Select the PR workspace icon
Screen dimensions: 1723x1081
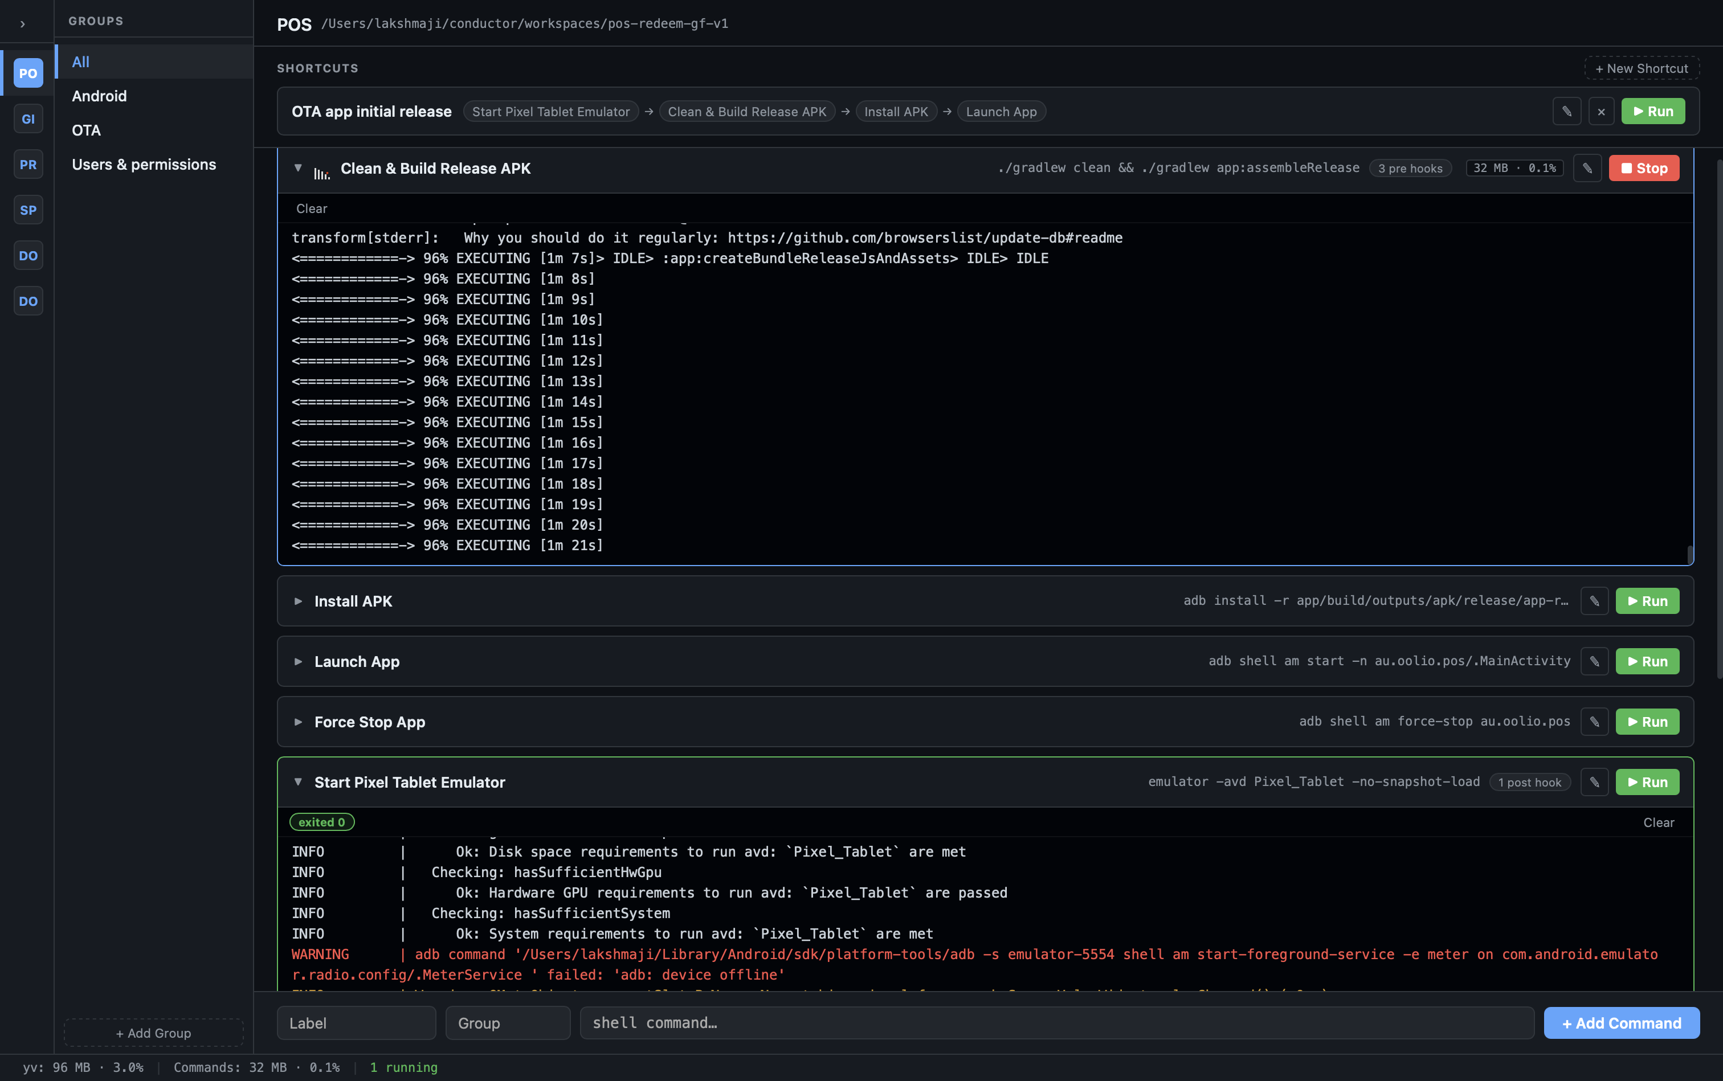(28, 165)
